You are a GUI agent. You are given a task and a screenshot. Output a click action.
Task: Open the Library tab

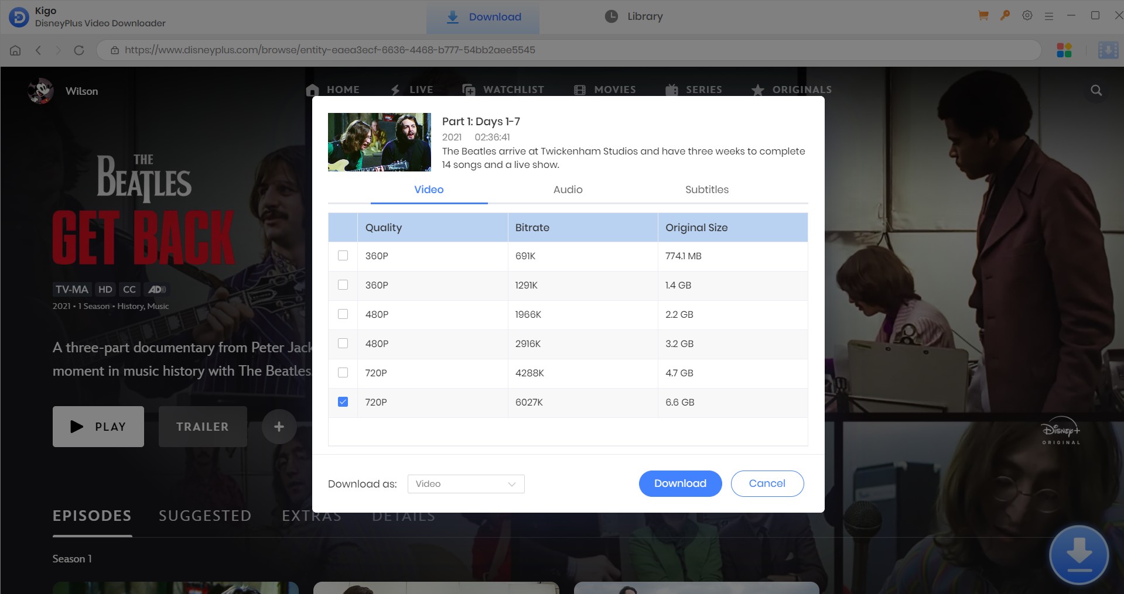634,16
